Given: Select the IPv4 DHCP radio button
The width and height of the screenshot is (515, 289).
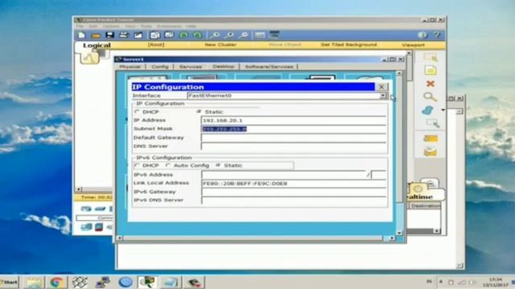Looking at the screenshot, I should 137,112.
